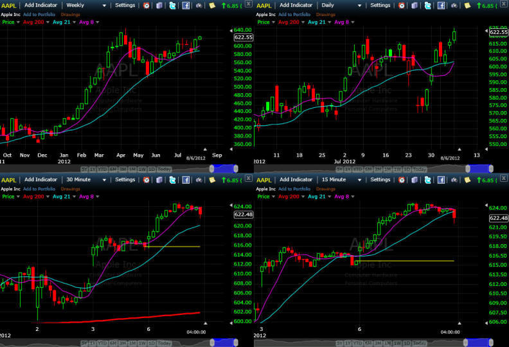The width and height of the screenshot is (509, 347).
Task: Select YTD range in 30 Minute chart
Action: 103,343
